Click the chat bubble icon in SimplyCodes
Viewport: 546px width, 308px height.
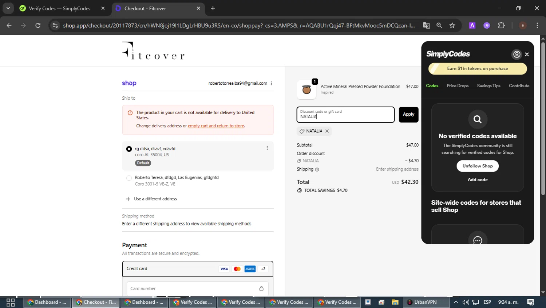tap(478, 240)
